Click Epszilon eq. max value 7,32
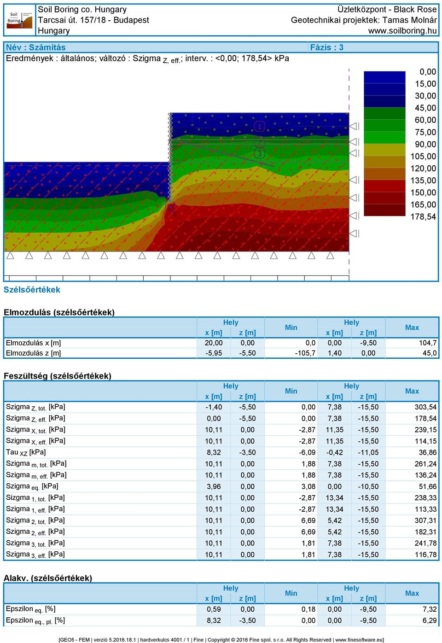The image size is (442, 643). pos(430,609)
